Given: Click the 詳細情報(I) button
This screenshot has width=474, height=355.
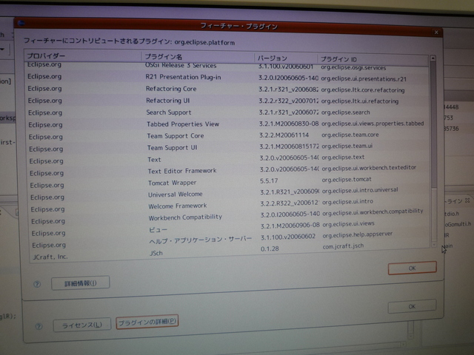Looking at the screenshot, I should click(81, 283).
